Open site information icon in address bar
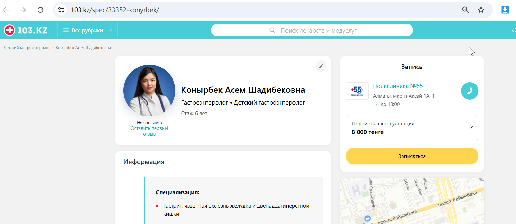Image resolution: width=516 pixels, height=224 pixels. [61, 10]
